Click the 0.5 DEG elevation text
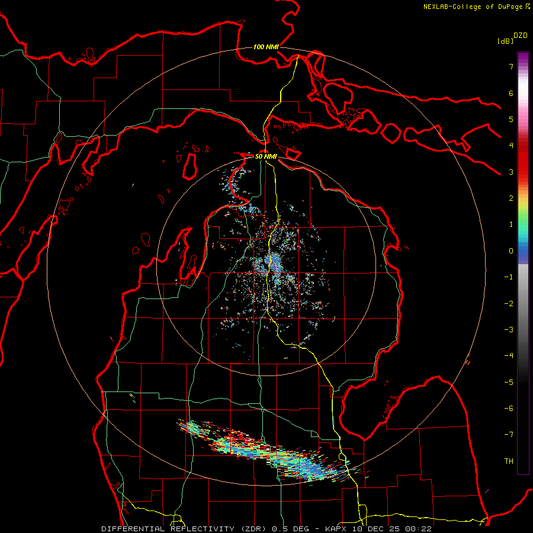This screenshot has width=533, height=533. pyautogui.click(x=290, y=529)
